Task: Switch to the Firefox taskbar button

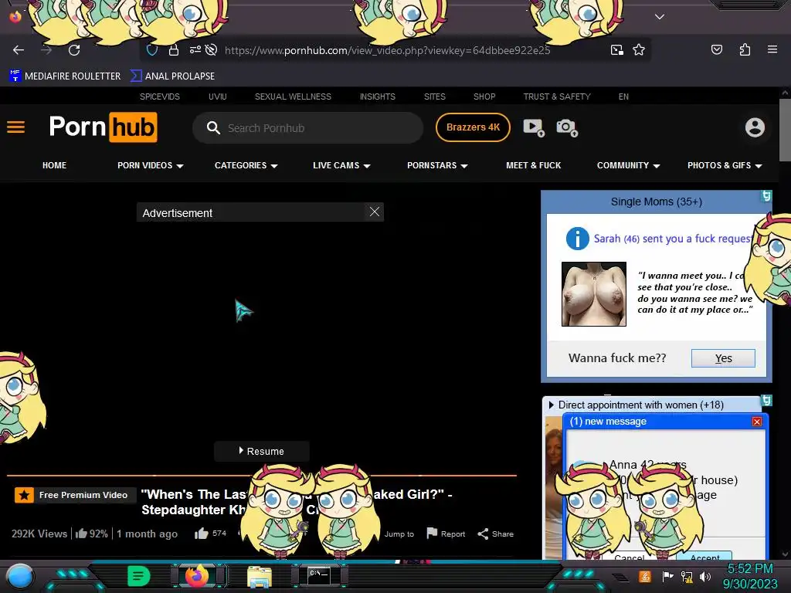Action: 199,576
